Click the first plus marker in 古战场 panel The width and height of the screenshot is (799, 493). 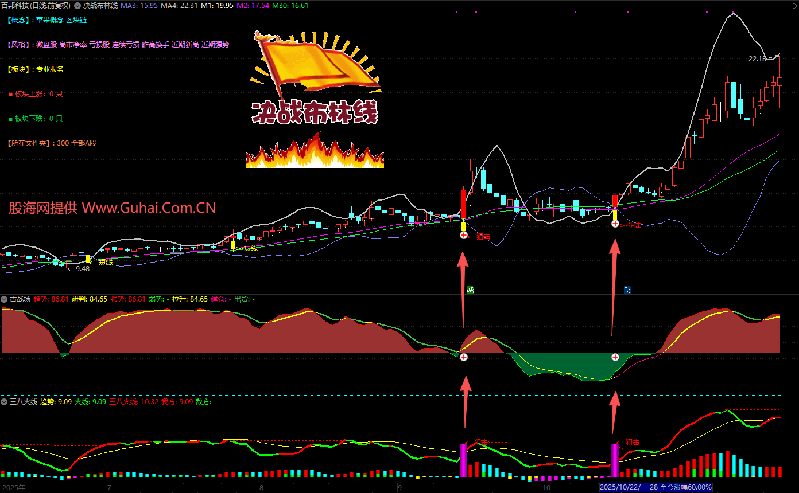click(x=464, y=357)
